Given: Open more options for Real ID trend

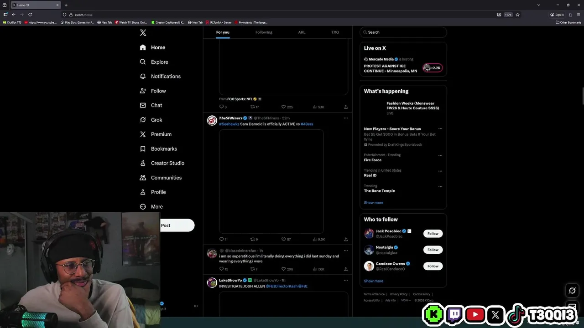Looking at the screenshot, I should (440, 171).
